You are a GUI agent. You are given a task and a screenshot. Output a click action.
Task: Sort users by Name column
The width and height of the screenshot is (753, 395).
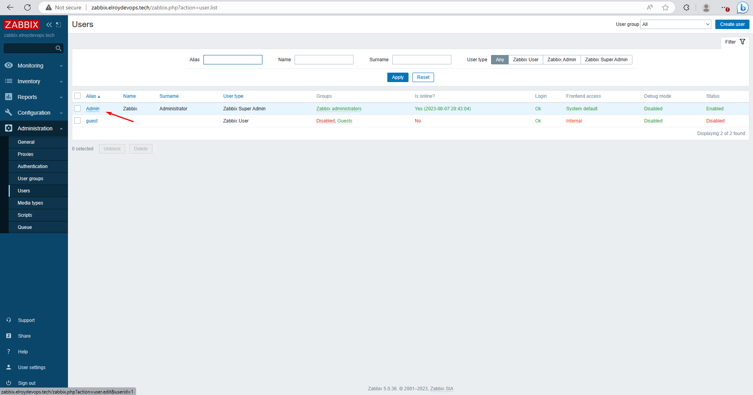(x=129, y=96)
